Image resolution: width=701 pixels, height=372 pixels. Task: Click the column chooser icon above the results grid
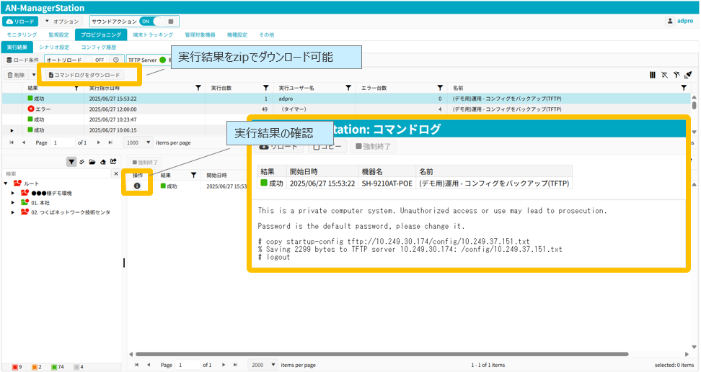653,74
